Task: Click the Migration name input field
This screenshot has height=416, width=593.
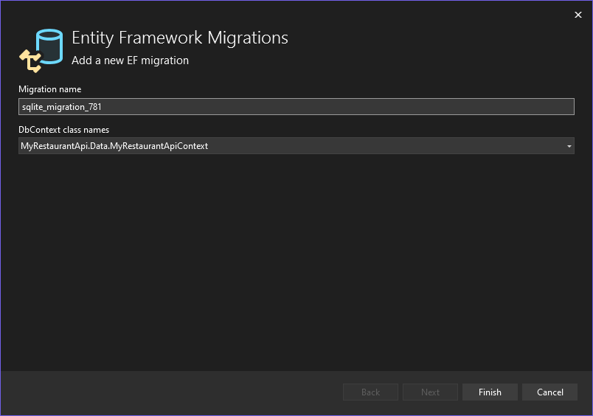Action: (296, 107)
